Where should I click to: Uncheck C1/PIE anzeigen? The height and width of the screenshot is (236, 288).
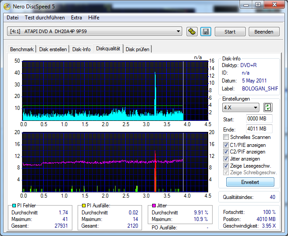tap(226, 145)
